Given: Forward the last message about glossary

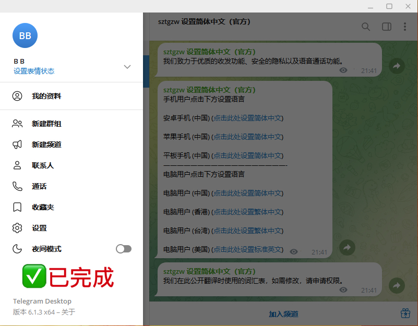Looking at the screenshot, I should tap(397, 285).
